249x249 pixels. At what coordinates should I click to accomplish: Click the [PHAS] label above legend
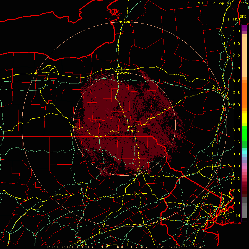coord(234,19)
